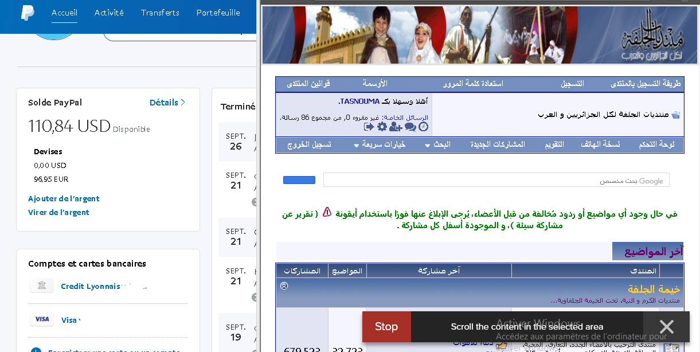Click the المواضيع column header
Image resolution: width=700 pixels, height=352 pixels.
pos(347,271)
